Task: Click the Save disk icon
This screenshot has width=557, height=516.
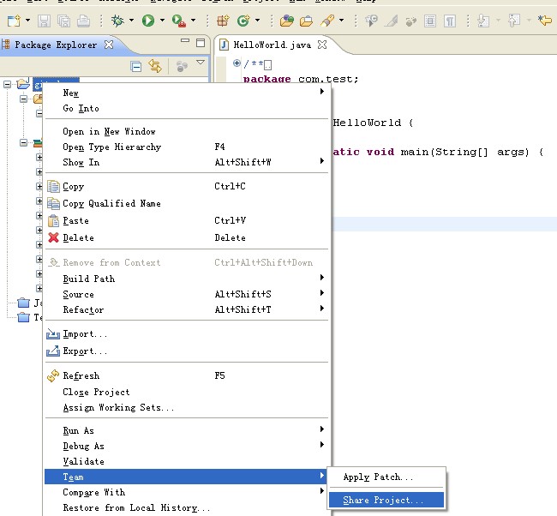Action: (44, 21)
